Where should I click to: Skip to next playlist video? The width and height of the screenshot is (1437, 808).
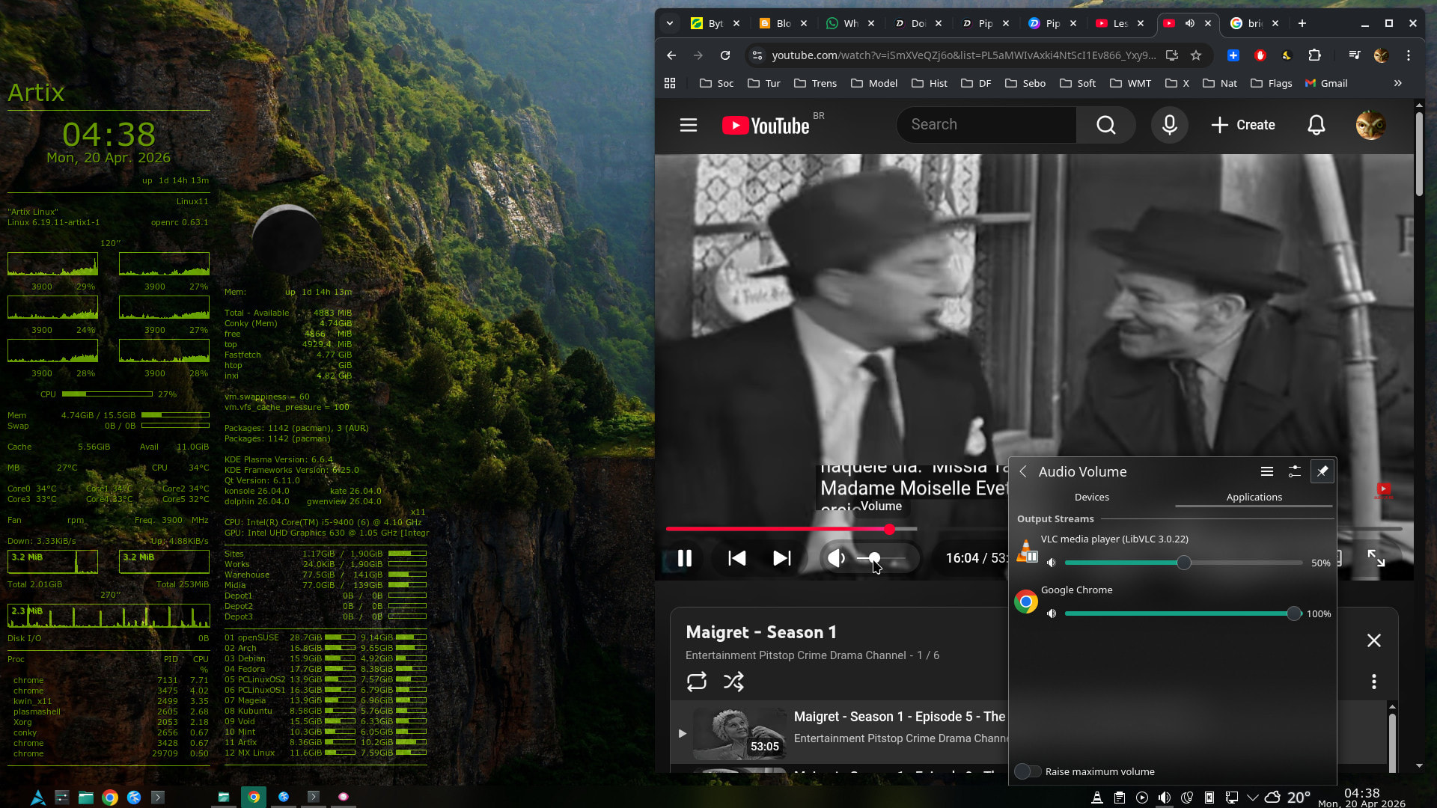781,558
